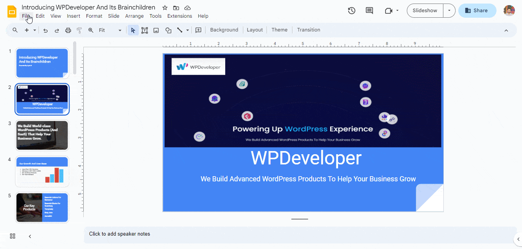Open the Format menu
This screenshot has width=522, height=249.
(94, 16)
